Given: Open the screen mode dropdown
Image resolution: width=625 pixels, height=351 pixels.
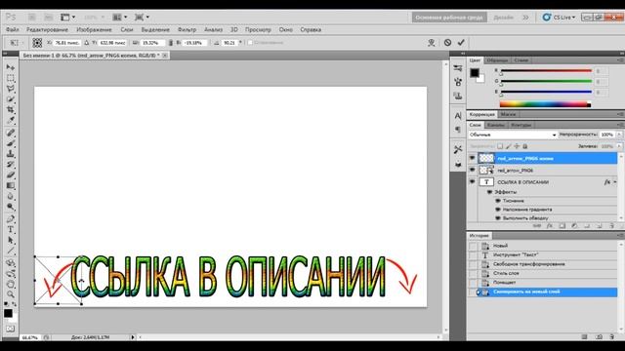Looking at the screenshot, I should click(142, 18).
